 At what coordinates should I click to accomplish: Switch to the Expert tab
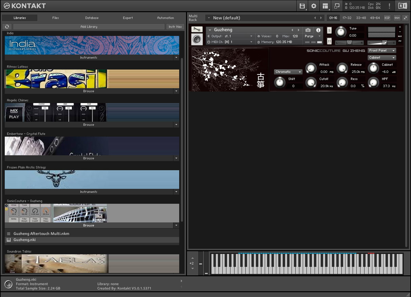(x=128, y=18)
